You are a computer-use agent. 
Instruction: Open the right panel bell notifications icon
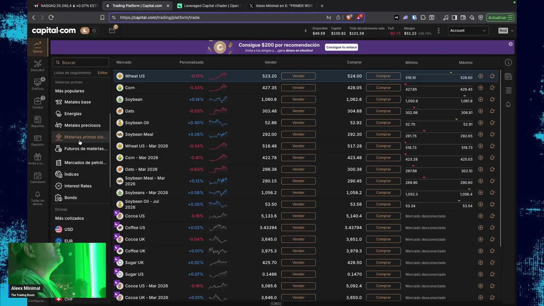pyautogui.click(x=508, y=105)
